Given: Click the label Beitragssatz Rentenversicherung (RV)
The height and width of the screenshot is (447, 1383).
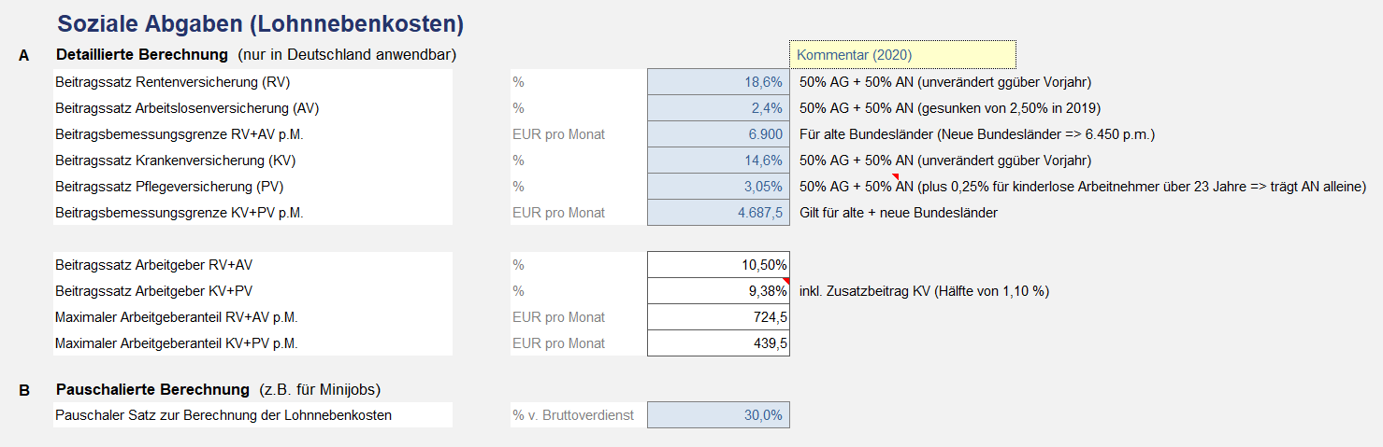Looking at the screenshot, I should [160, 82].
